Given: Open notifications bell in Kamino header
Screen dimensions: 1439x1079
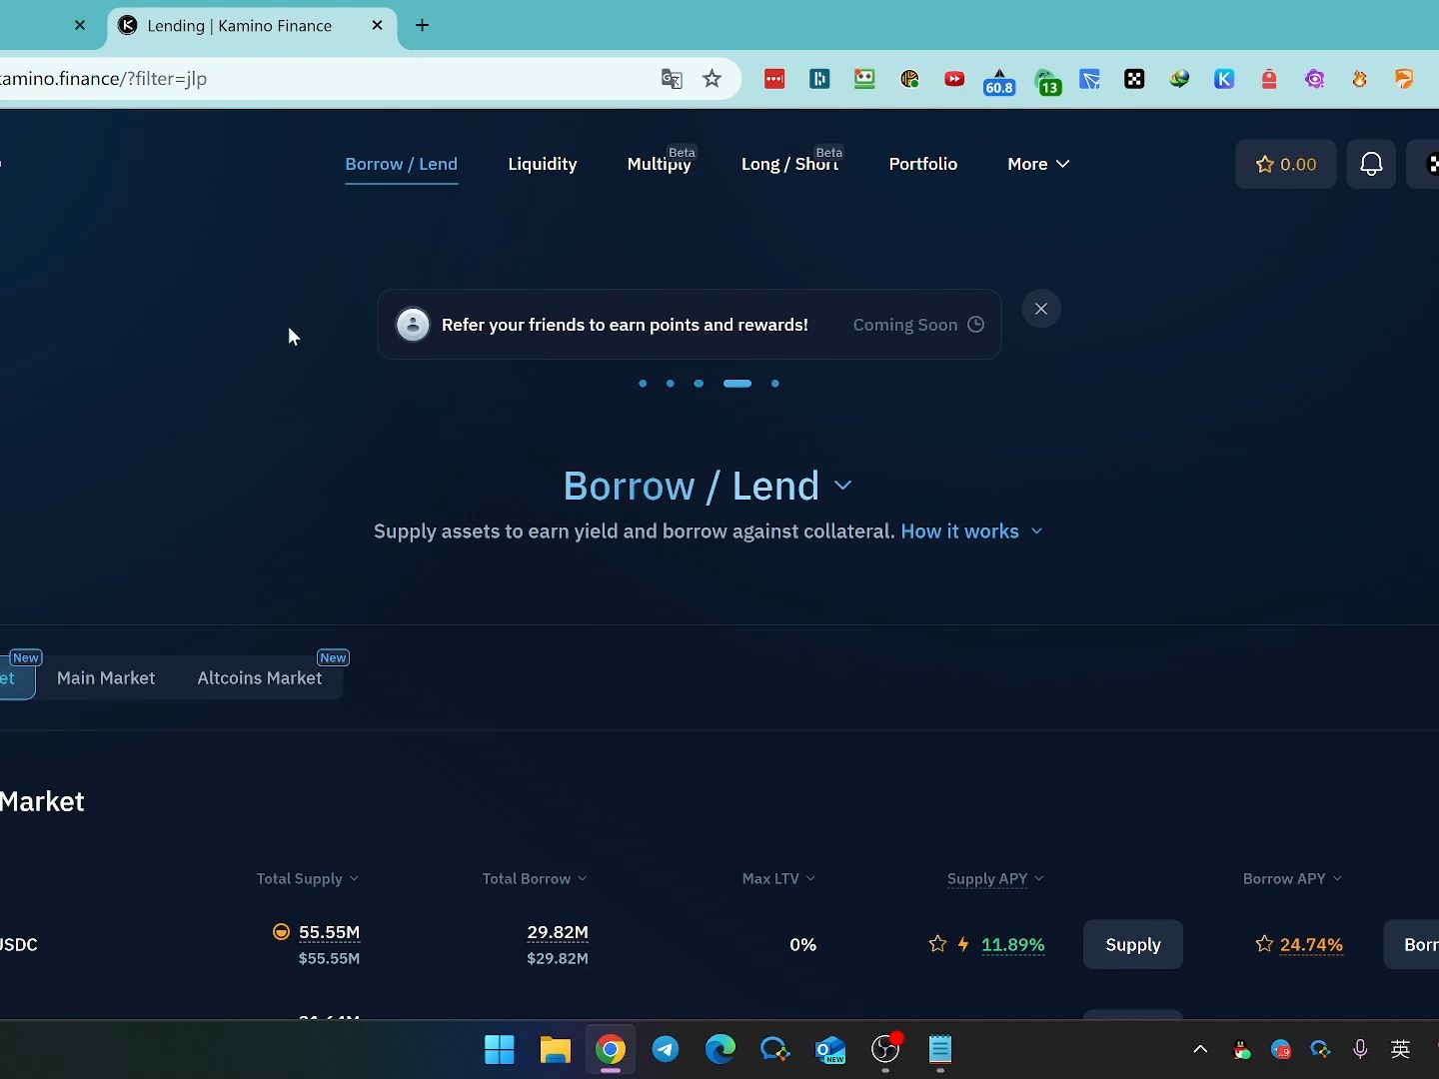Looking at the screenshot, I should [1371, 164].
